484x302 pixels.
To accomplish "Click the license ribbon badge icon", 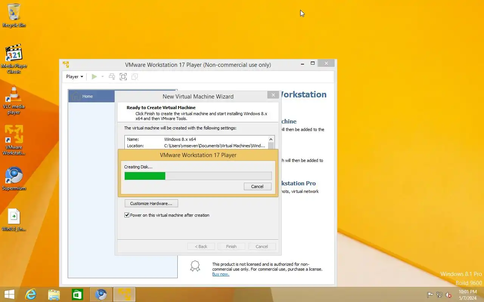I will [195, 266].
